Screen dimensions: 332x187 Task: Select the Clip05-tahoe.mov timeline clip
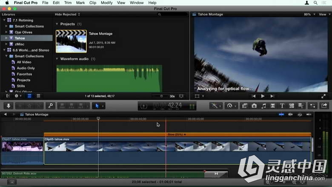177,150
